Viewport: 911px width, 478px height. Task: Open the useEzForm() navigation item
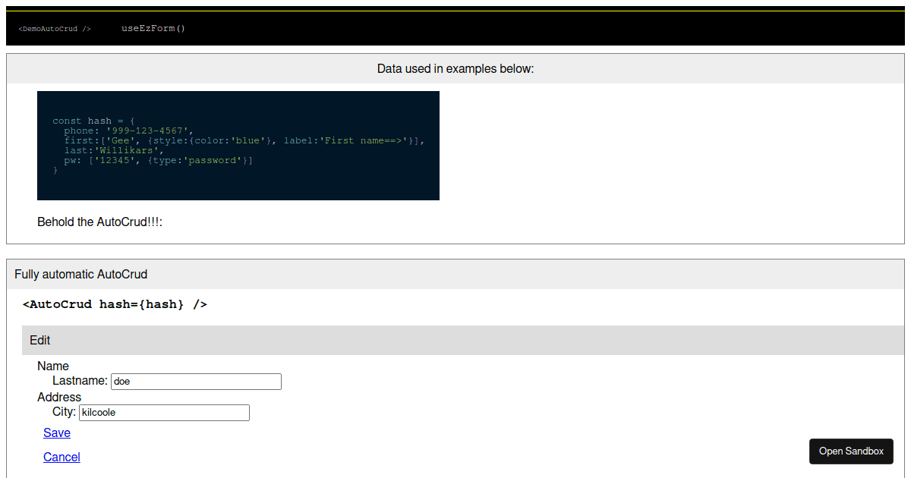[x=153, y=28]
